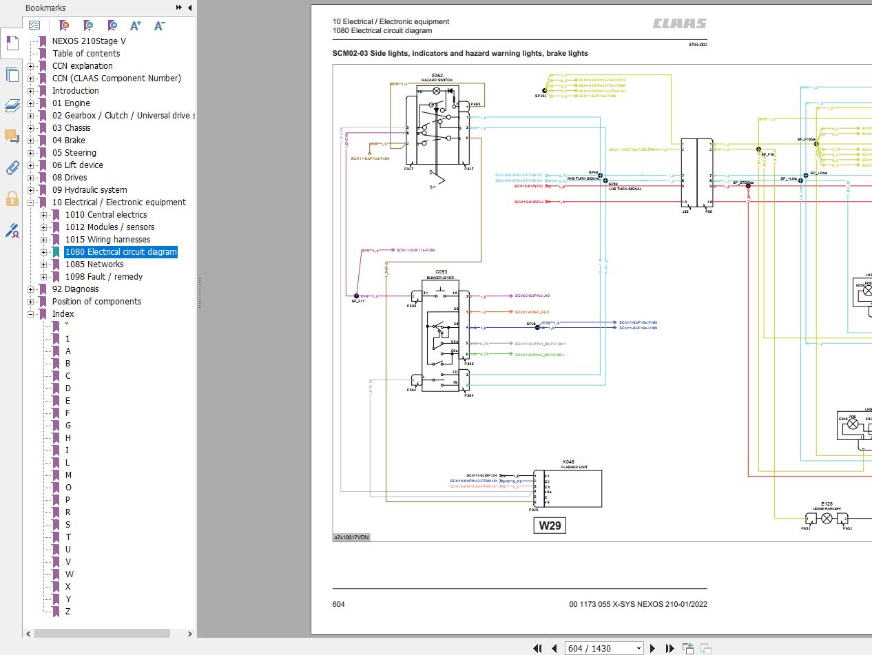Open the Layers panel icon
This screenshot has height=655, width=872.
pos(12,105)
